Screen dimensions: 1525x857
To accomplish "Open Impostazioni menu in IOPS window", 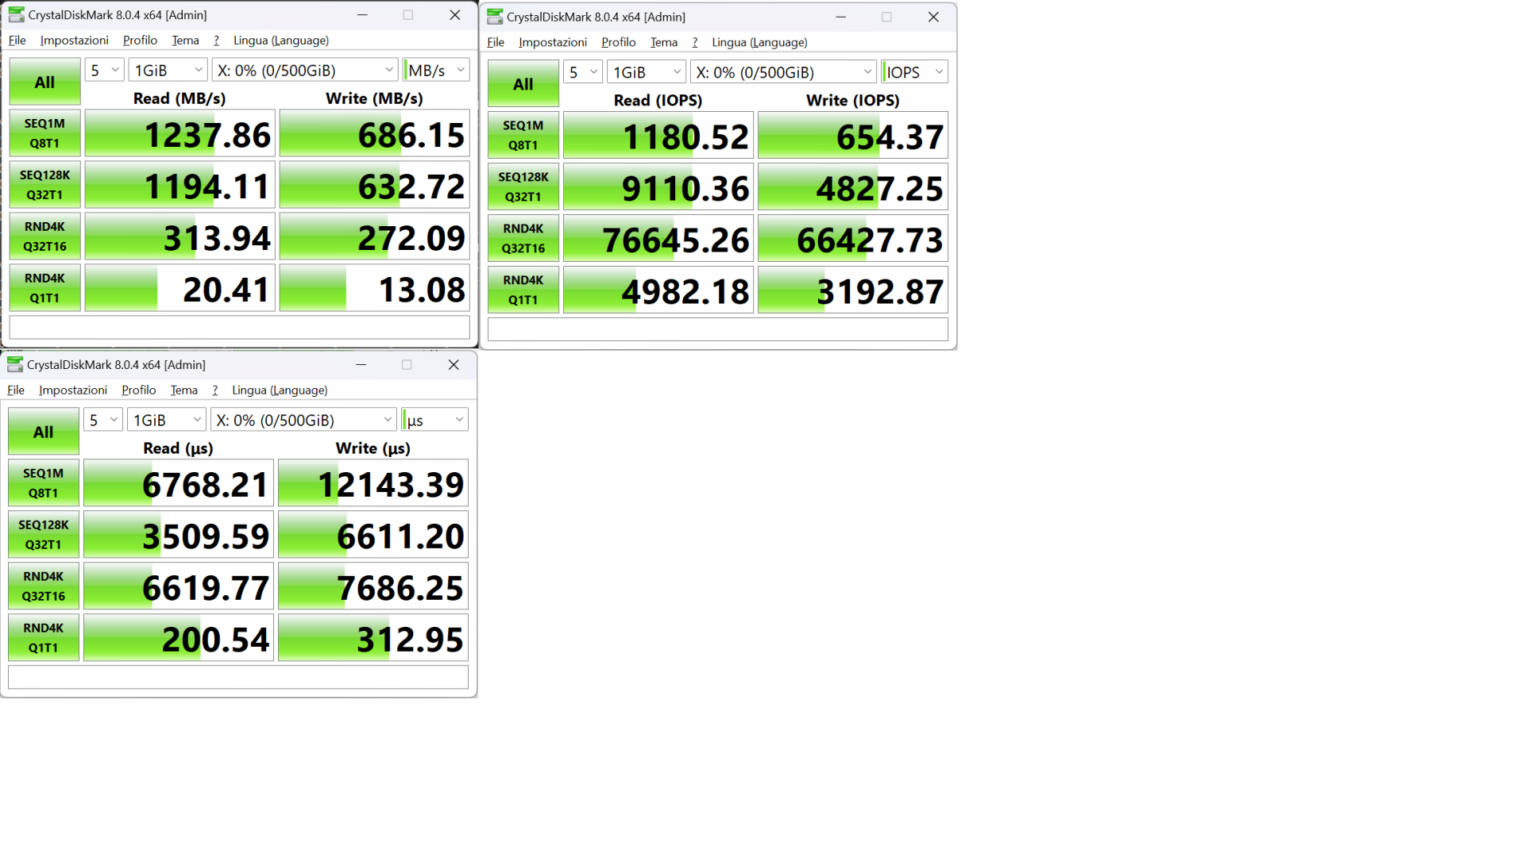I will [x=553, y=42].
